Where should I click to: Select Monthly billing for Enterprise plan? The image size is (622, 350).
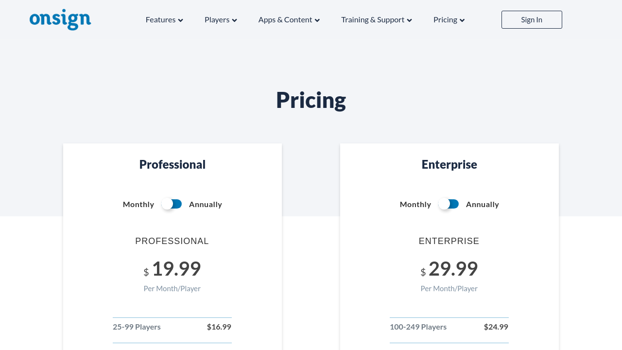(x=415, y=204)
